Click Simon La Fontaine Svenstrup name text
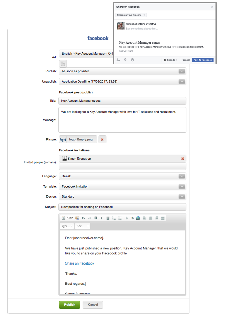Image resolution: width=227 pixels, height=317 pixels. click(x=141, y=24)
